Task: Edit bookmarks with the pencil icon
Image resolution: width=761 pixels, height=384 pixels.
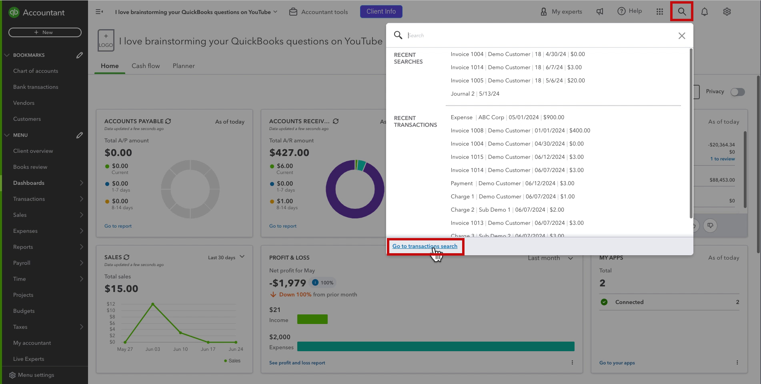Action: (80, 55)
